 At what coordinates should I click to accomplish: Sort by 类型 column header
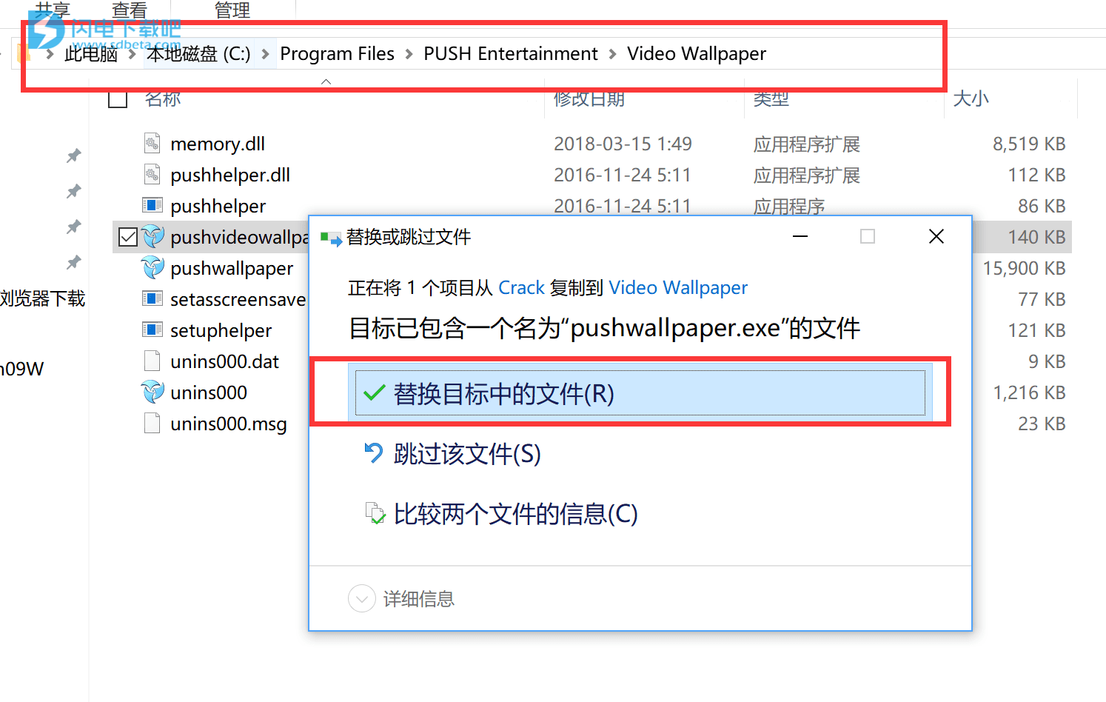coord(771,98)
